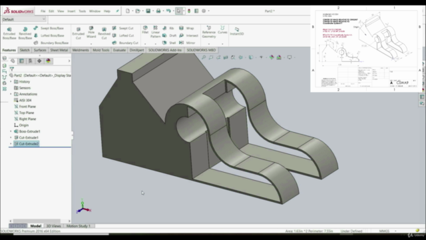Select the Shell tool
The height and width of the screenshot is (240, 426).
(169, 43)
